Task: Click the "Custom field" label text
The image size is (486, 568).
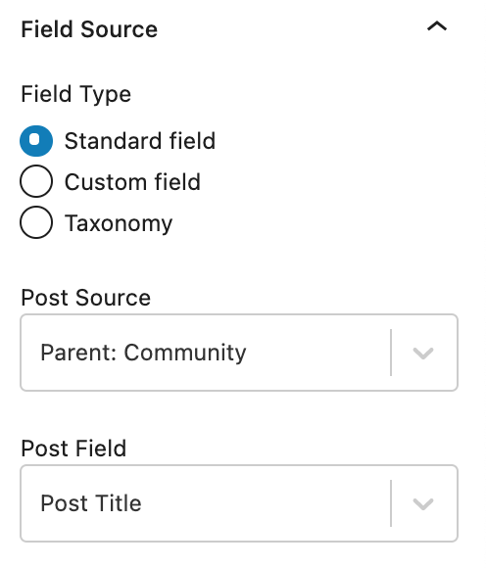Action: point(132,181)
